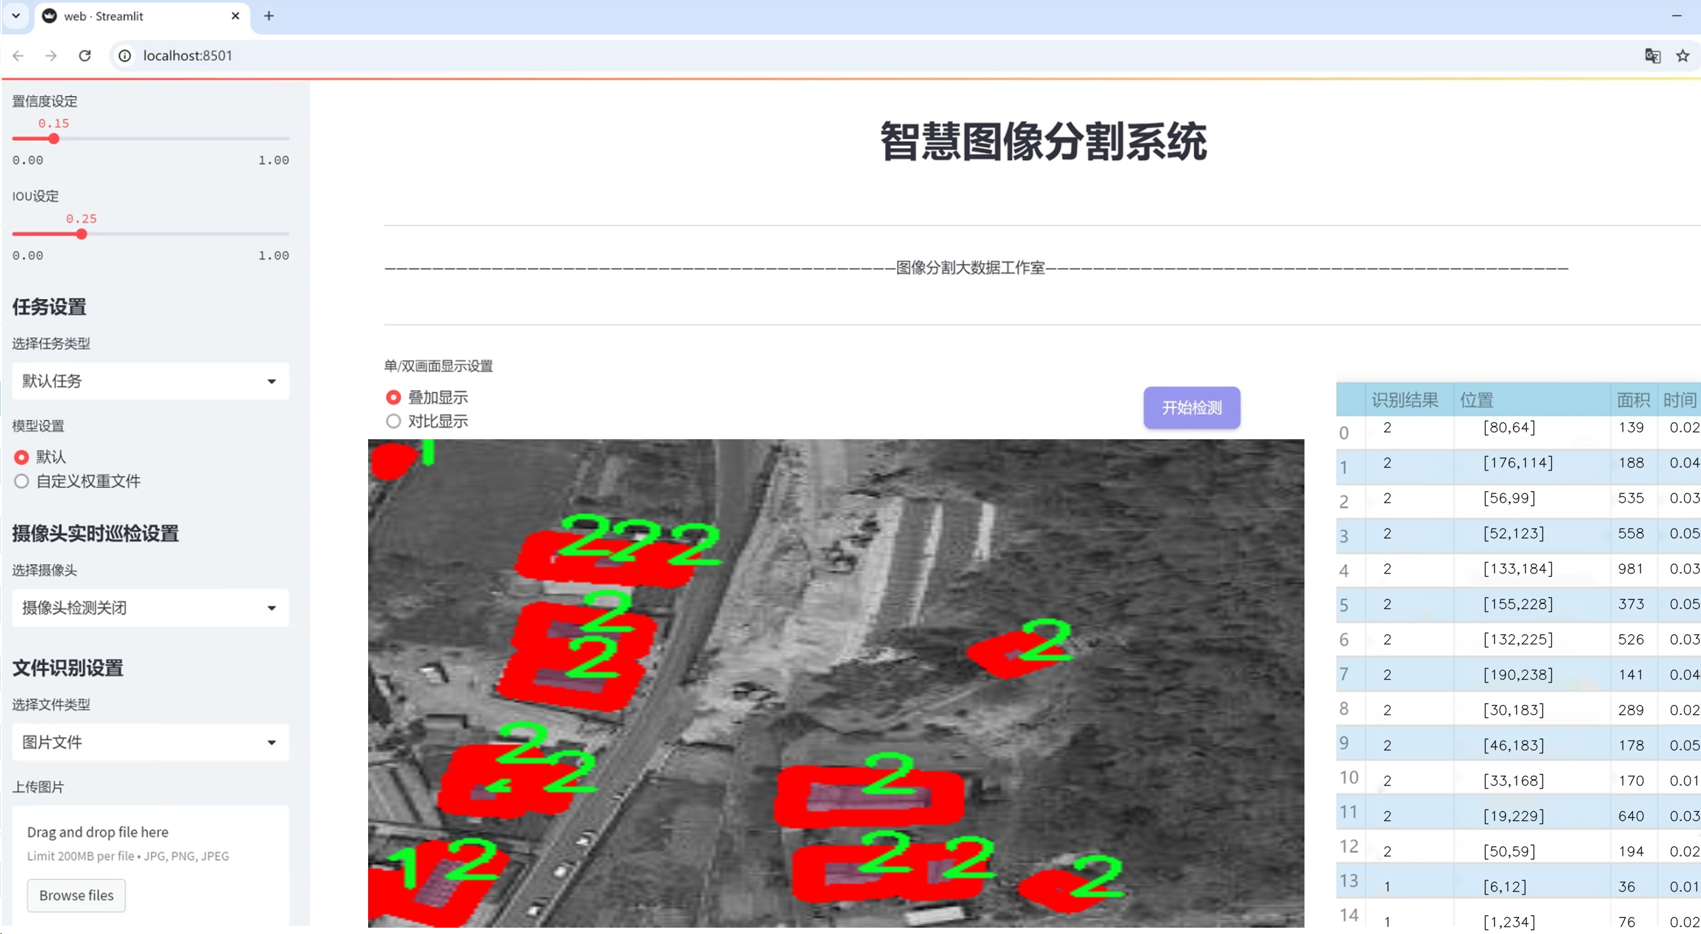Select the 叠加显示 radio button

393,397
